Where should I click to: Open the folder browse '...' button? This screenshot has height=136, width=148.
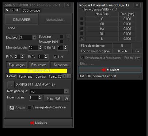[11, 85]
